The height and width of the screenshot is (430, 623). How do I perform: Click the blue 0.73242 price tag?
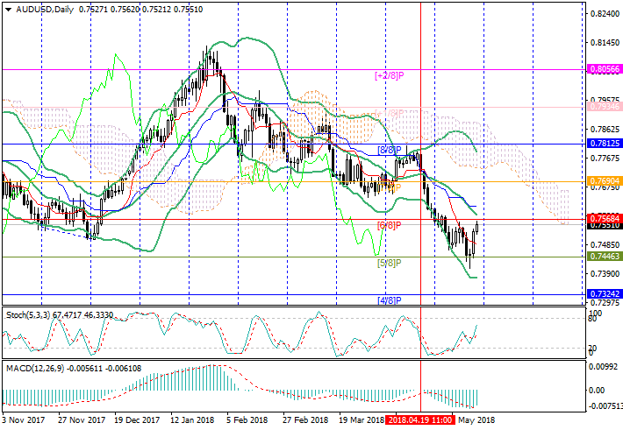pos(605,294)
